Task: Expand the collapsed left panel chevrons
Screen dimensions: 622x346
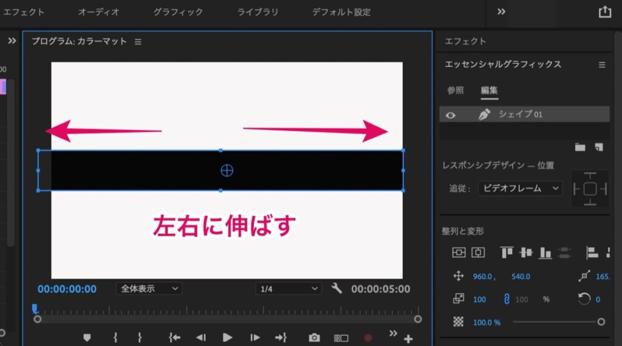Action: pyautogui.click(x=12, y=41)
